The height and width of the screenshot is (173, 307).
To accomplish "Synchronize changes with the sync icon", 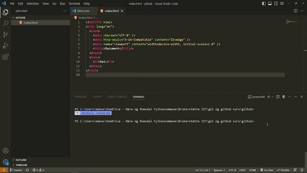I will coord(27,170).
